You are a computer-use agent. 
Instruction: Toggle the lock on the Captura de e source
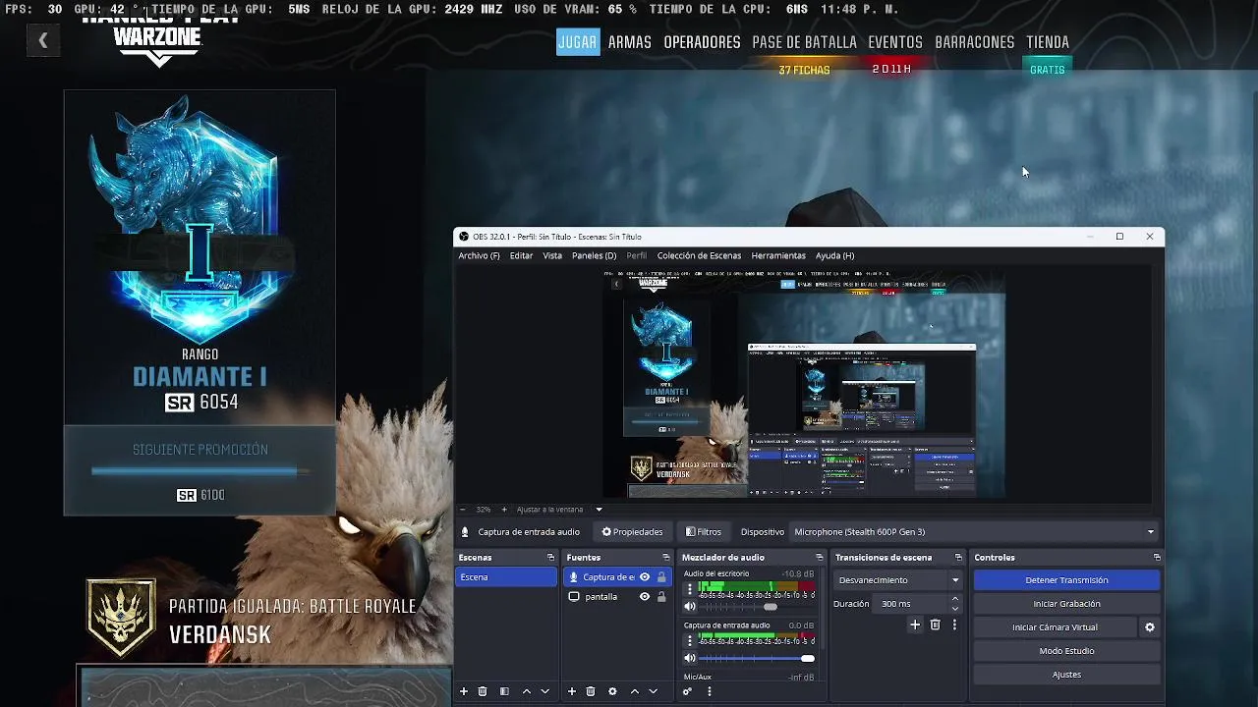(661, 577)
